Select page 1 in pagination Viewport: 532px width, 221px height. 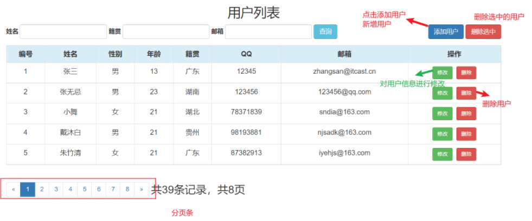(28, 190)
